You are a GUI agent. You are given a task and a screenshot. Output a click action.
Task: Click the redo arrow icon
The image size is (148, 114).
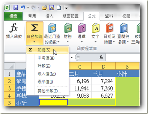[34, 8]
